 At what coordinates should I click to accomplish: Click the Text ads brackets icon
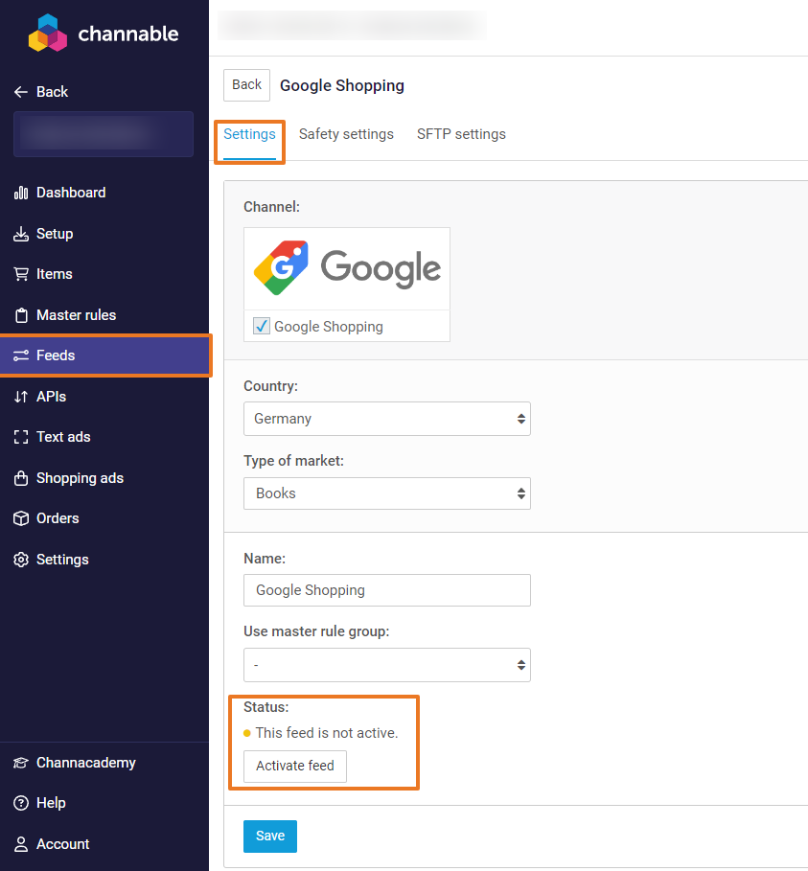(x=20, y=437)
